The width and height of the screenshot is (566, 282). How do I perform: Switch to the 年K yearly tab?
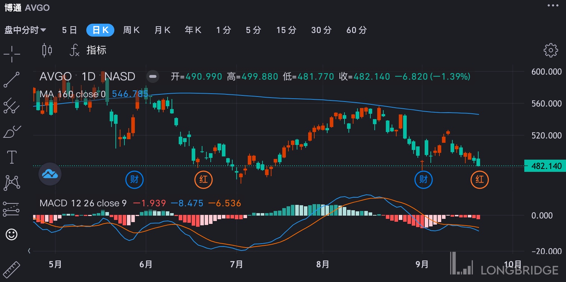pos(193,30)
